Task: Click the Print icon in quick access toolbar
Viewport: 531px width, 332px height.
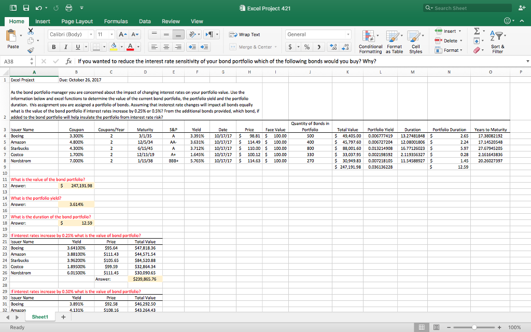Action: [68, 8]
